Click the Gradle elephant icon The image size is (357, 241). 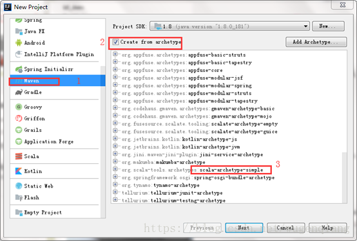pos(19,92)
